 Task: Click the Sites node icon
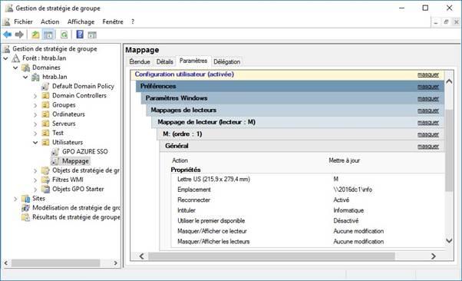(26, 198)
